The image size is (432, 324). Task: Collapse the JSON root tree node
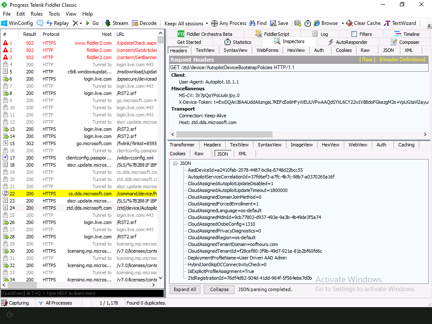point(175,163)
